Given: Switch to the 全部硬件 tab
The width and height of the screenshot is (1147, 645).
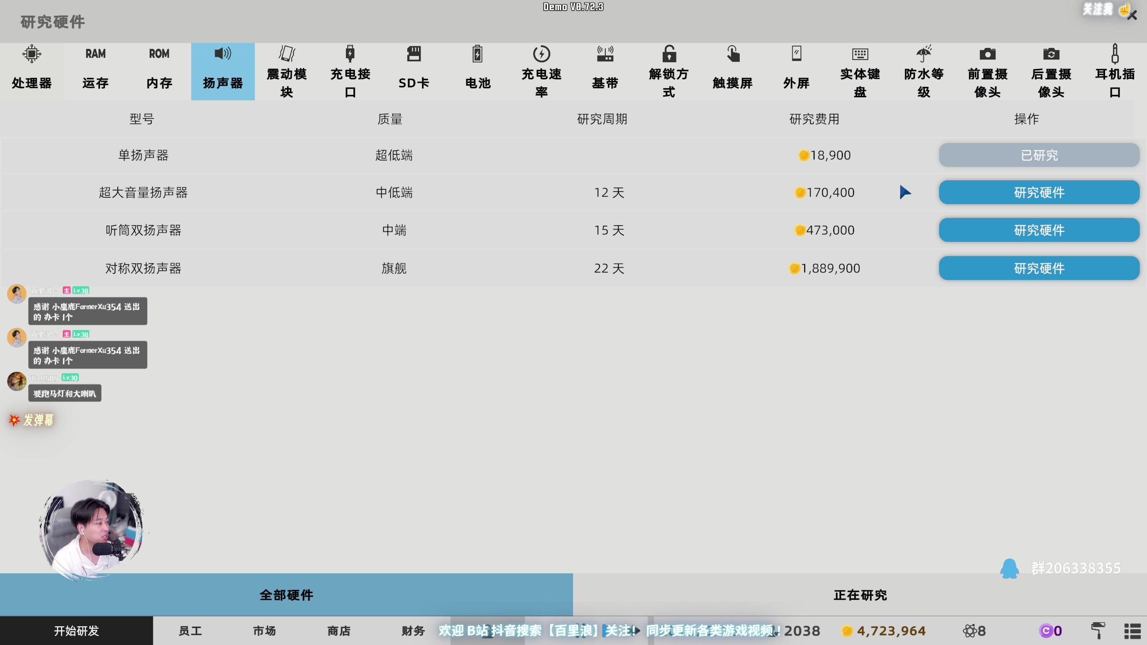Looking at the screenshot, I should (x=286, y=595).
